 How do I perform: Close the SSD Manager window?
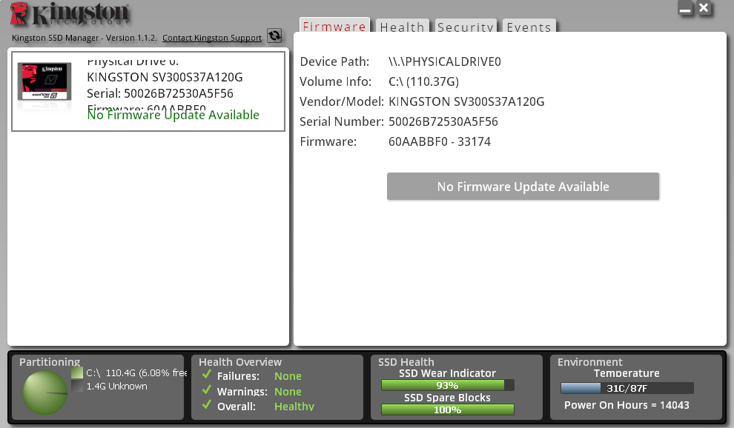[x=704, y=8]
